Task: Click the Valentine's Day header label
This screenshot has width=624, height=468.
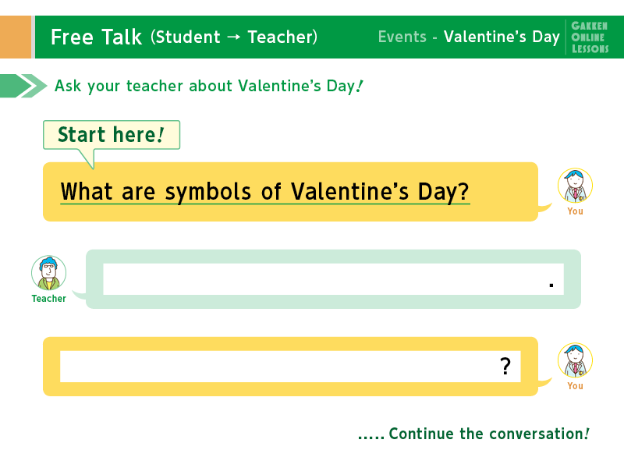Action: pyautogui.click(x=502, y=37)
